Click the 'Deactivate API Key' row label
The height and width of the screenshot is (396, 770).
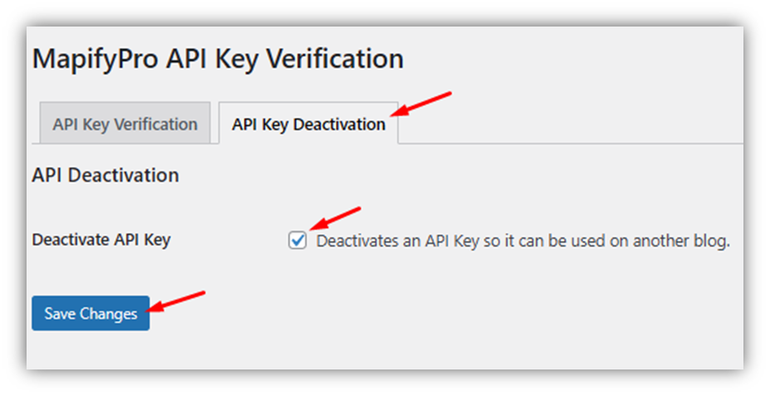point(101,239)
